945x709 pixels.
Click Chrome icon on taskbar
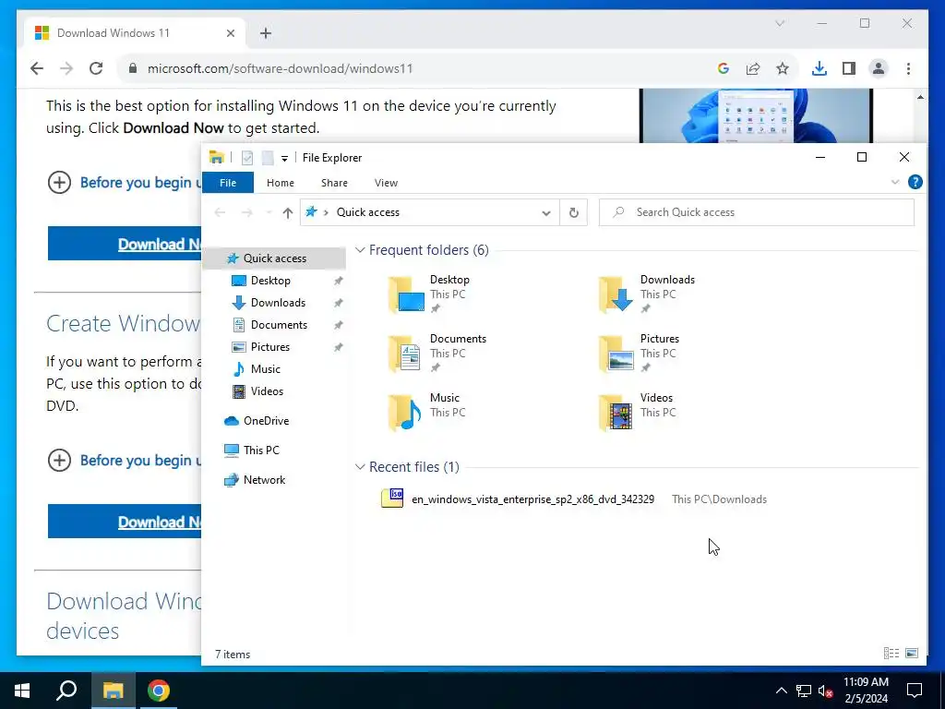[x=159, y=691]
